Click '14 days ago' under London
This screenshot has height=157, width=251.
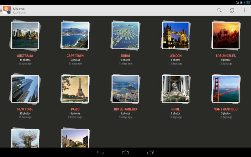[176, 64]
